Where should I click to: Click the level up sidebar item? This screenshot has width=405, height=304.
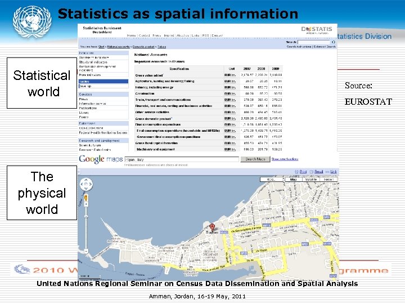103,86
